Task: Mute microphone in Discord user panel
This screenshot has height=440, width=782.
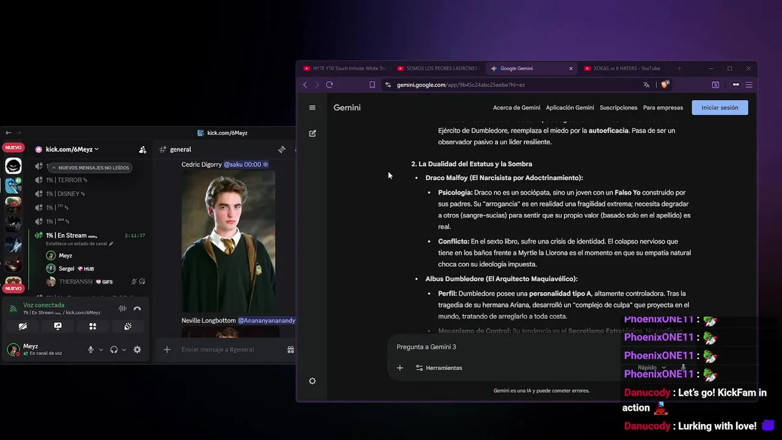Action: (x=90, y=350)
